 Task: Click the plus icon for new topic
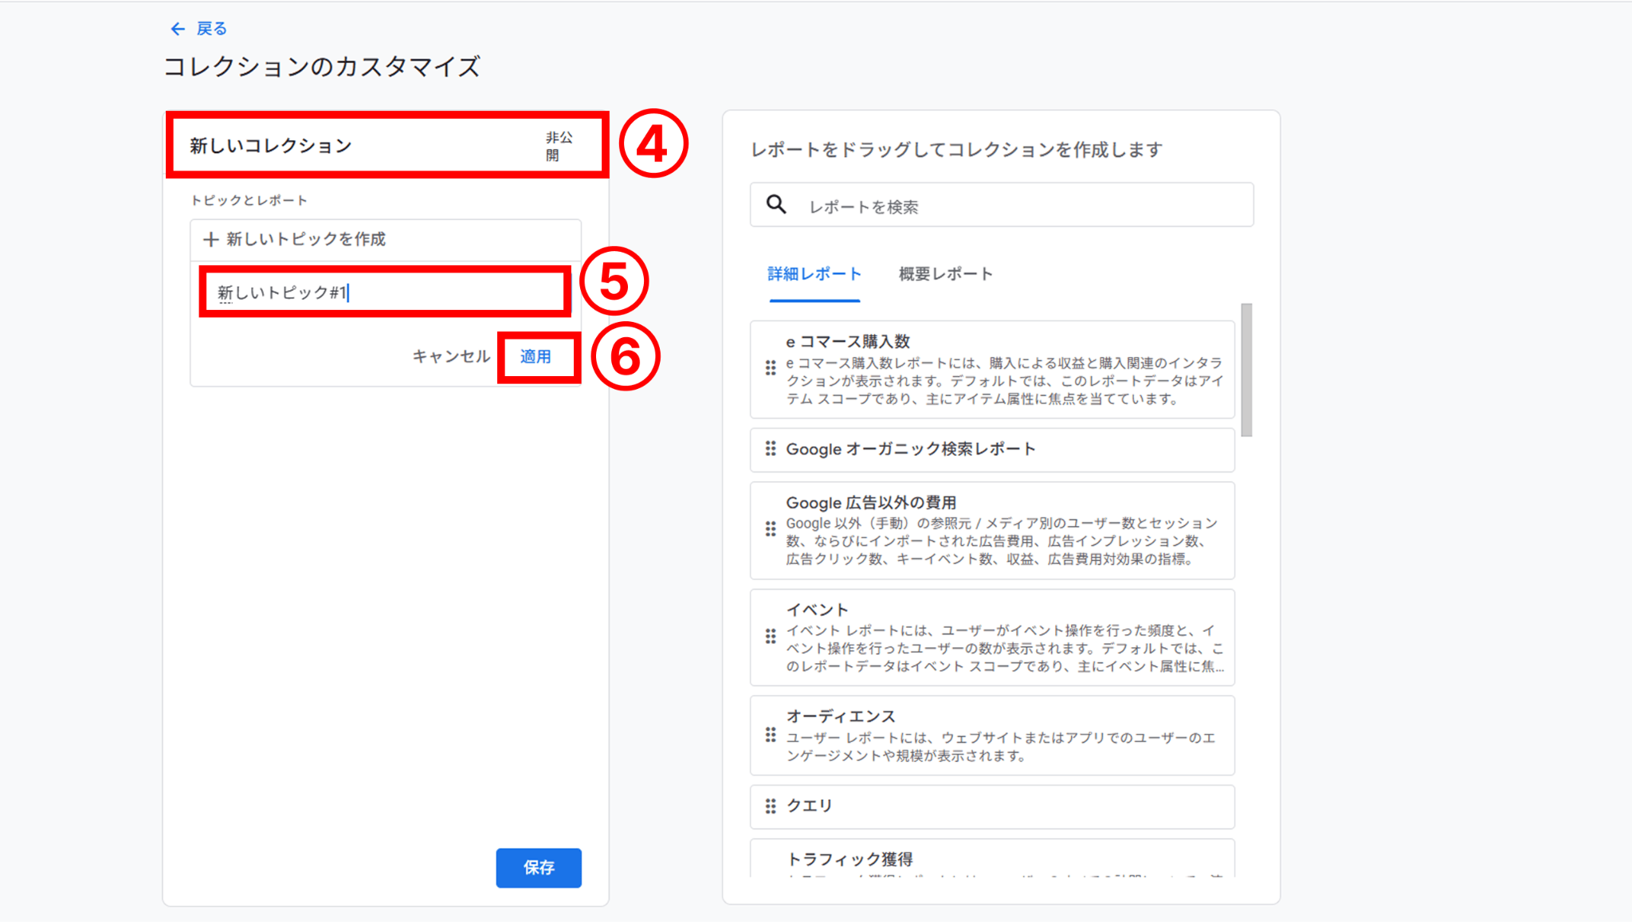coord(210,239)
